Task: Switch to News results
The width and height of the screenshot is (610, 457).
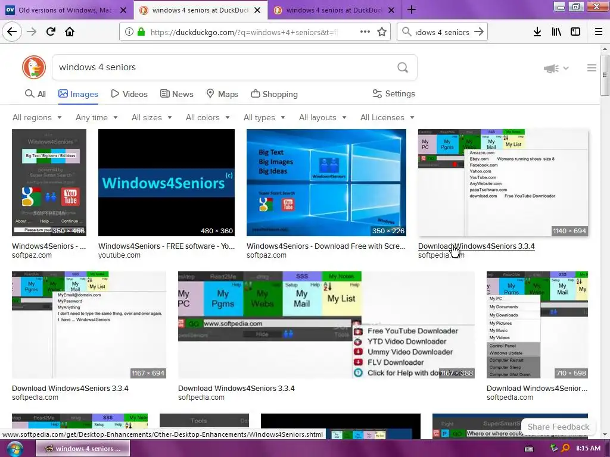Action: click(x=176, y=94)
